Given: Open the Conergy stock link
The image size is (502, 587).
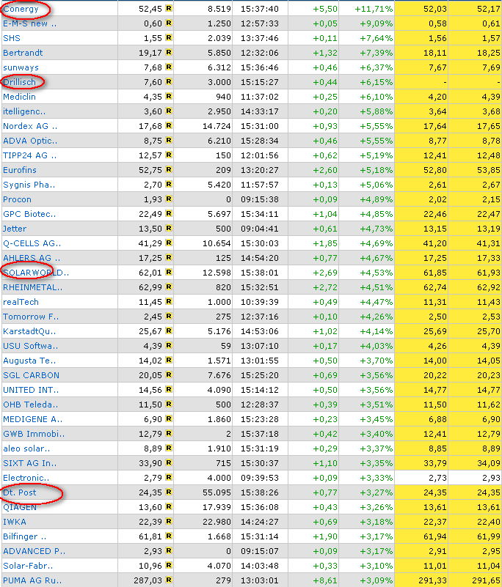Looking at the screenshot, I should 21,9.
